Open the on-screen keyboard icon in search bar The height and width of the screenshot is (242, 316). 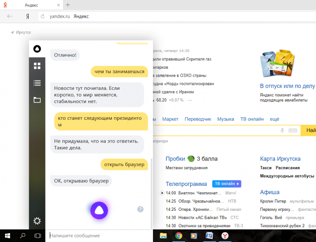pos(293,131)
